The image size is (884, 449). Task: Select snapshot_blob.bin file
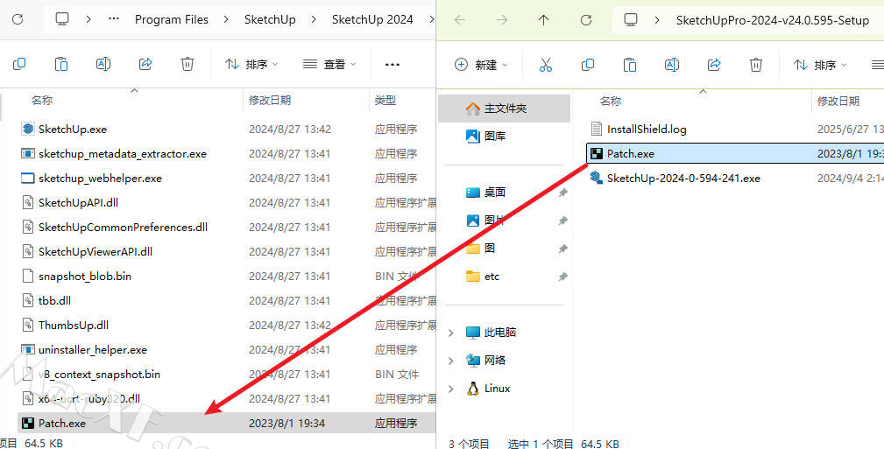tap(85, 276)
